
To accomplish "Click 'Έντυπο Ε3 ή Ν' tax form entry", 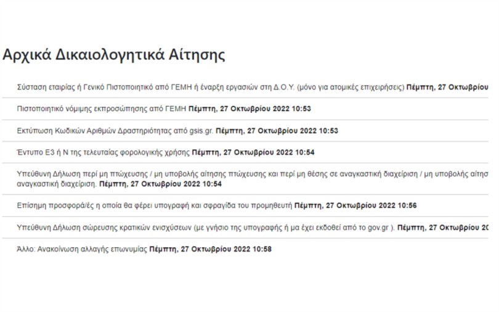I will [x=103, y=152].
